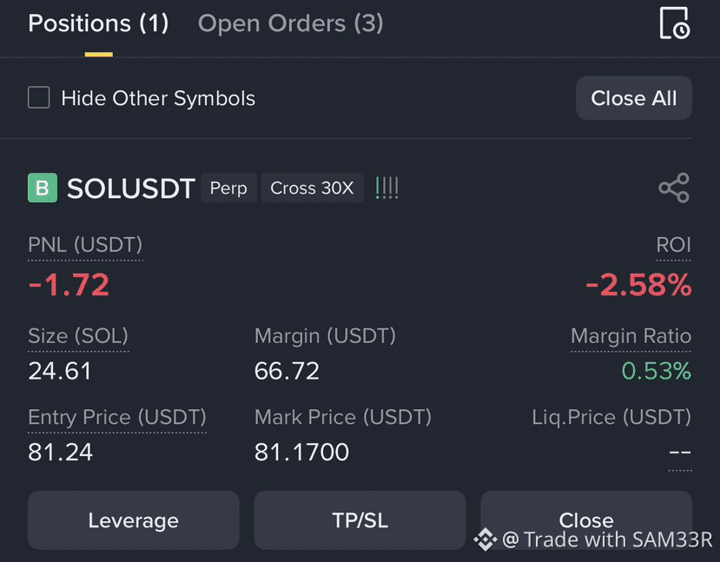Show the Margin Ratio tooltip
The image size is (720, 562).
(631, 336)
